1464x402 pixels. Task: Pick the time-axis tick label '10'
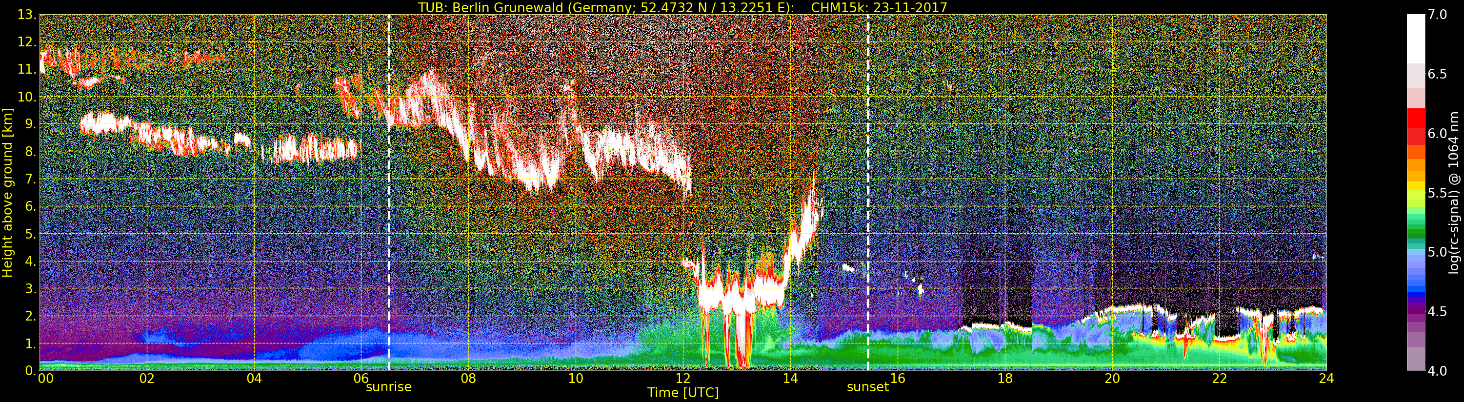point(576,378)
